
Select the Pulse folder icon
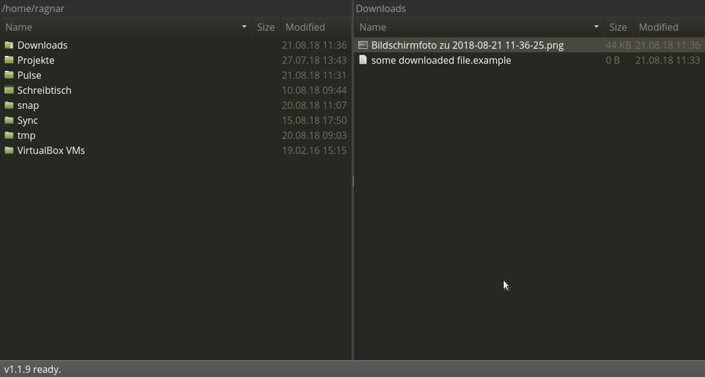coord(9,75)
